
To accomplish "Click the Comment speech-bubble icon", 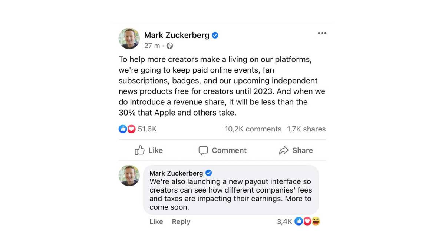I will click(204, 150).
